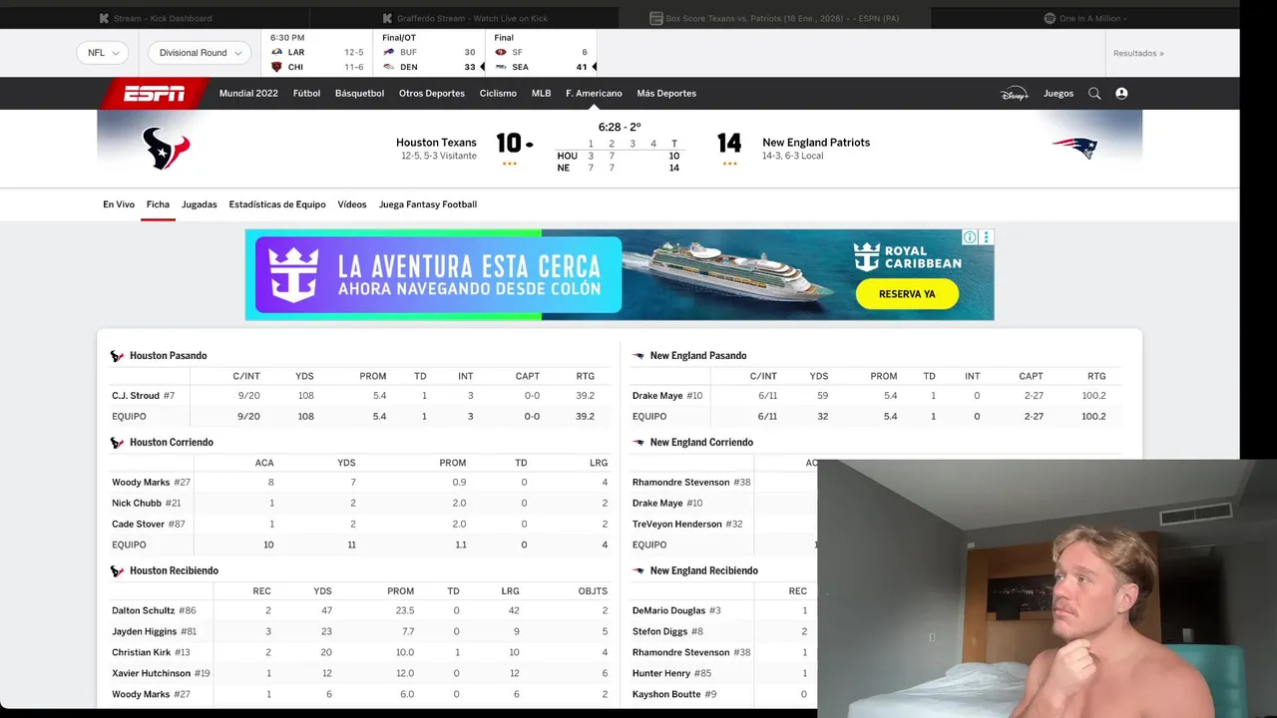Image resolution: width=1277 pixels, height=718 pixels.
Task: Open Kayshon Boutte player link
Action: tap(666, 695)
